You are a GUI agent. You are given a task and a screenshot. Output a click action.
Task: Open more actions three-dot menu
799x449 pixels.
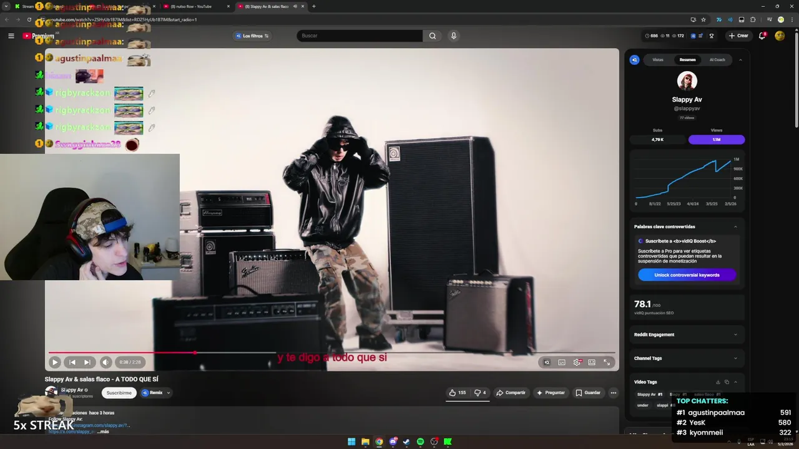614,393
